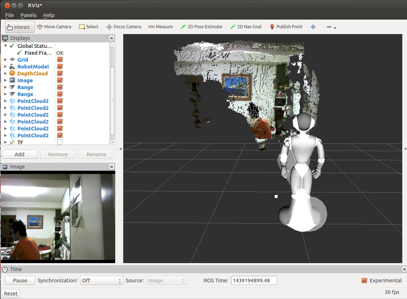Select the TF tree item label
This screenshot has width=407, height=299.
pyautogui.click(x=20, y=142)
